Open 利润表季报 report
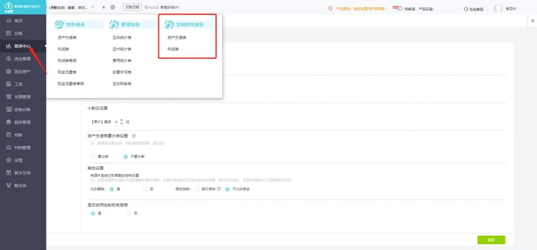 [67, 61]
